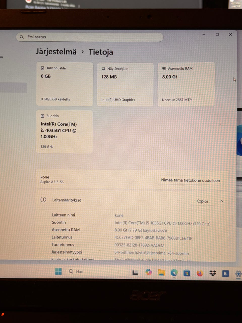Click the Tuotetunnus value 00325-82128-17092-AAOEM
The width and height of the screenshot is (242, 323).
coord(139,245)
